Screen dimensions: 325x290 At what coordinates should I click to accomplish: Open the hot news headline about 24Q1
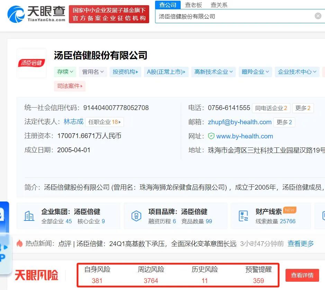tap(147, 244)
